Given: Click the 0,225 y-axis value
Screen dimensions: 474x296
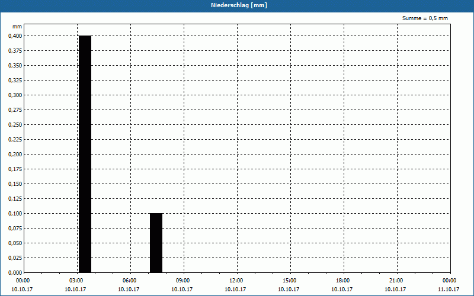Looking at the screenshot, I should point(15,140).
